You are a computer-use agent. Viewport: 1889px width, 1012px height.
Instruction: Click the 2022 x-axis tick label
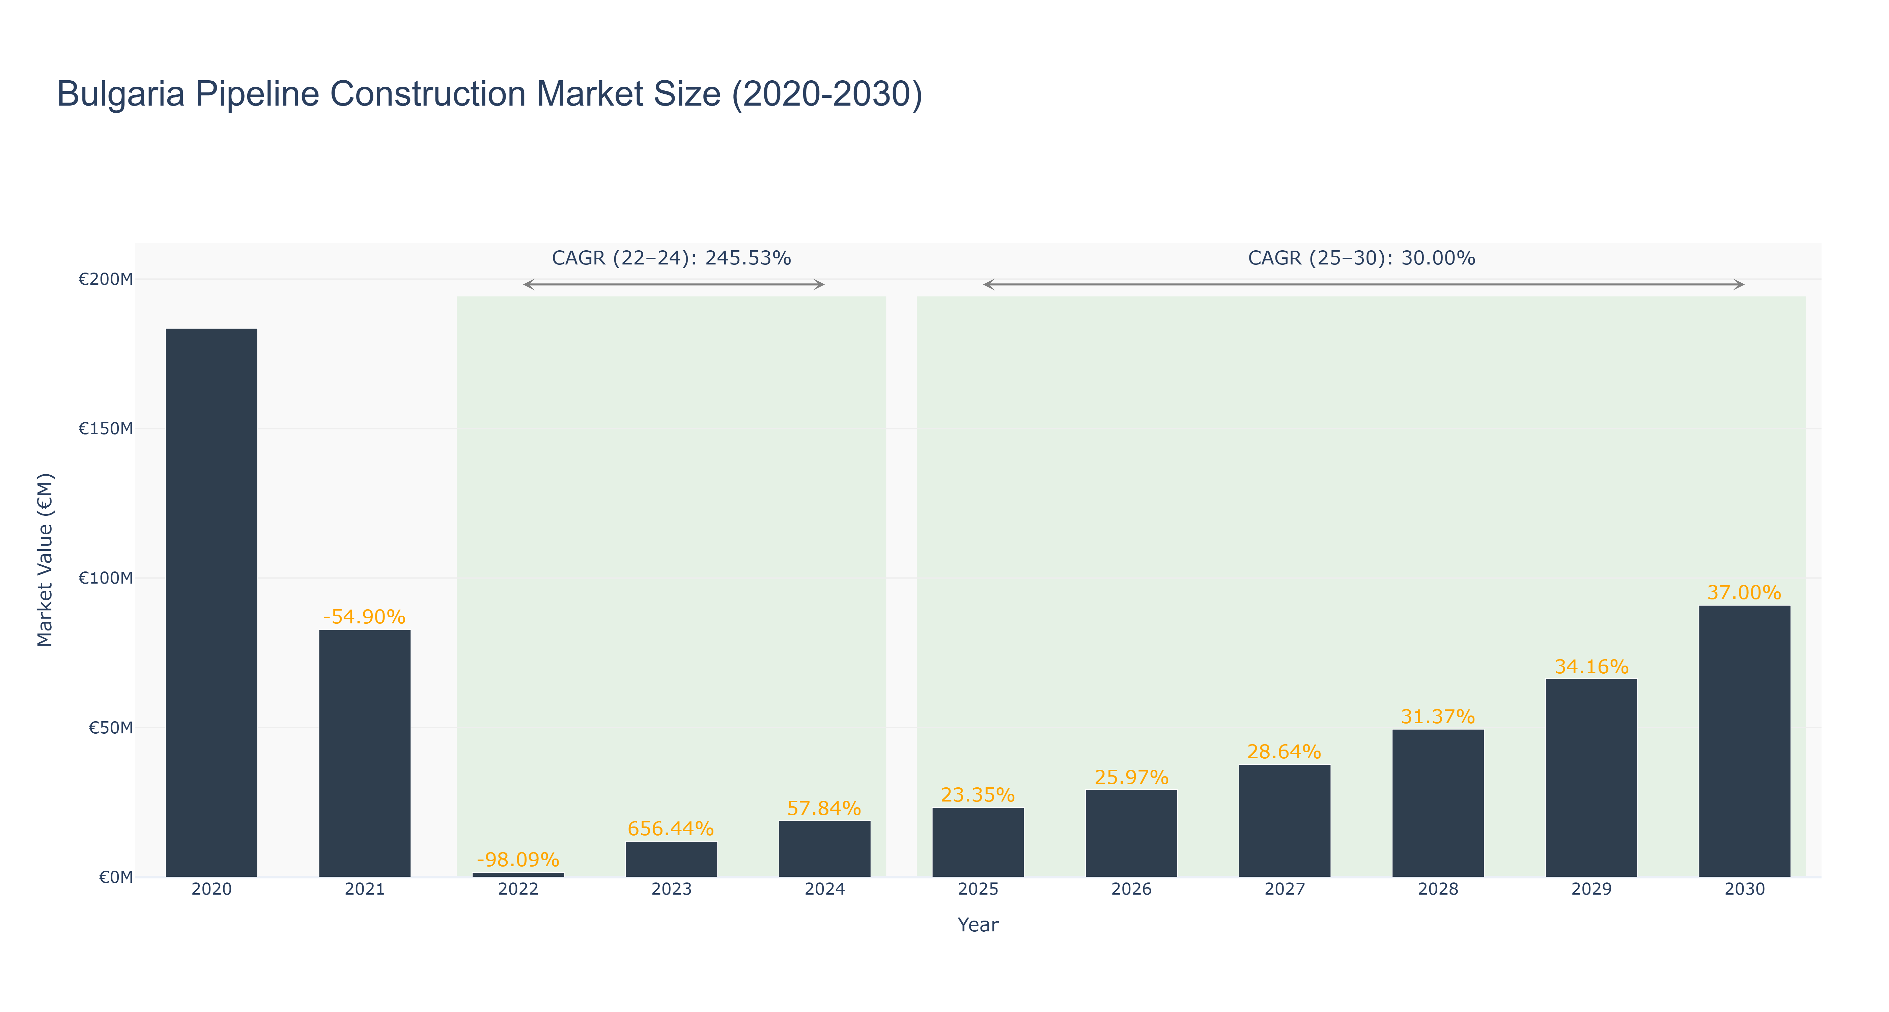[518, 890]
